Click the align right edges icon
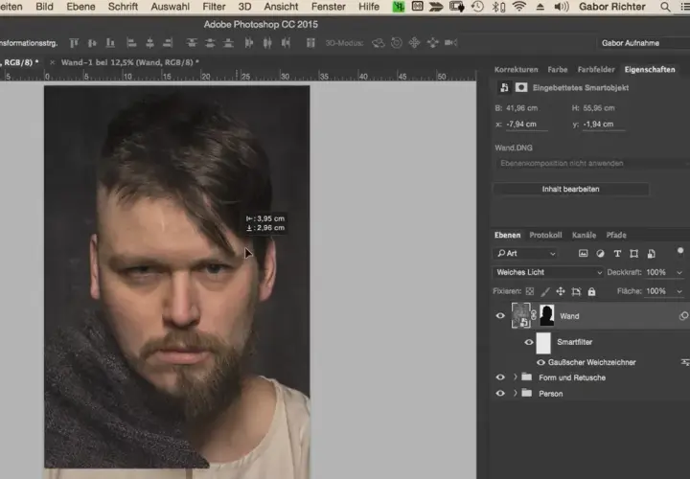The width and height of the screenshot is (690, 479). (x=168, y=43)
